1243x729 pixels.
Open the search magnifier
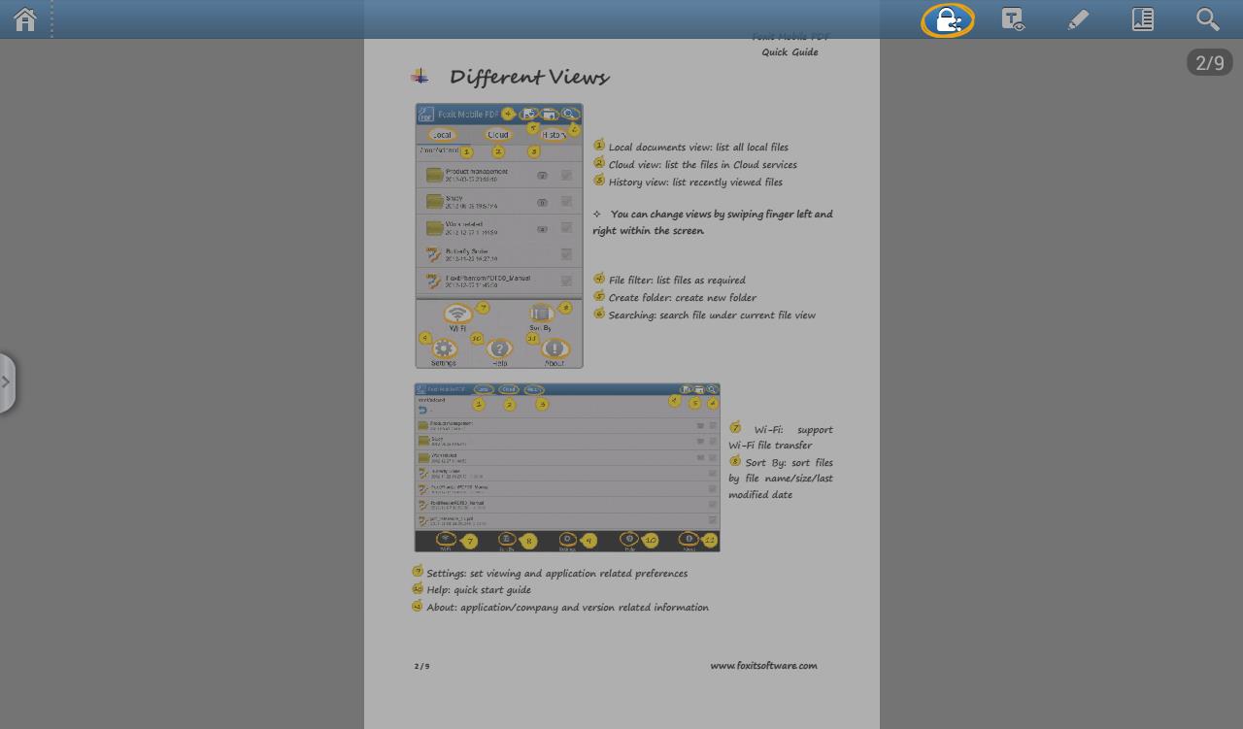click(x=1207, y=19)
